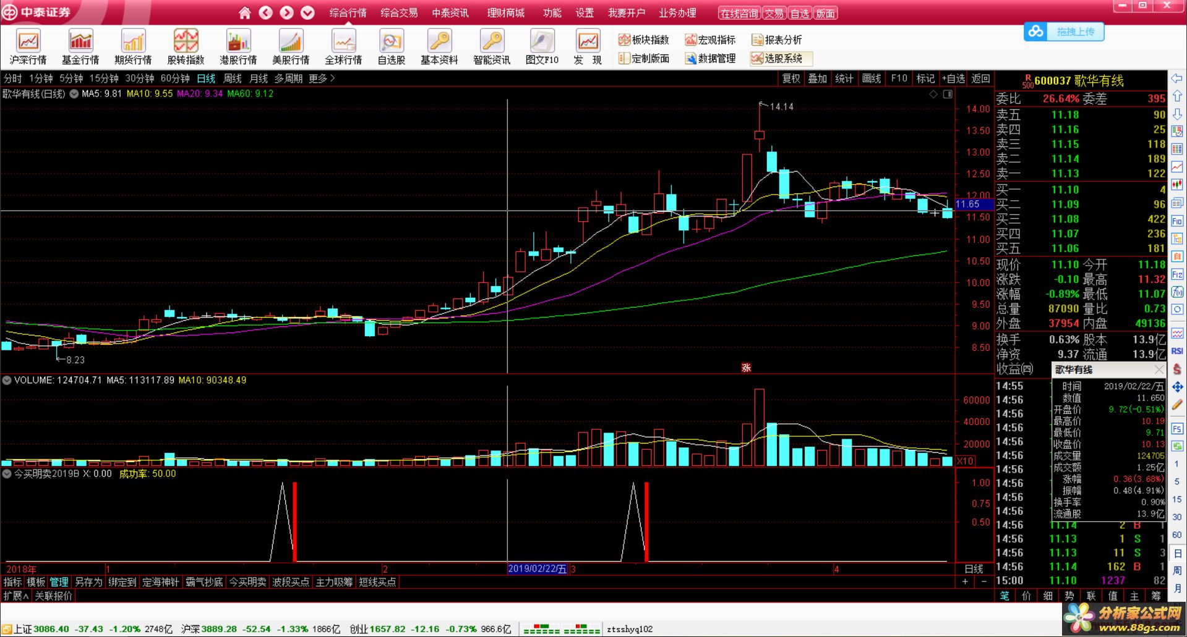Click the right sidebar move crosshair icon
Viewport: 1187px width, 637px height.
click(x=1177, y=387)
